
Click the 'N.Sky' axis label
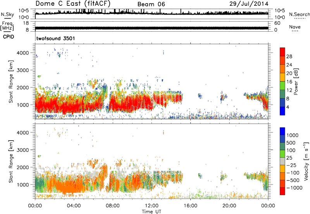click(7, 14)
